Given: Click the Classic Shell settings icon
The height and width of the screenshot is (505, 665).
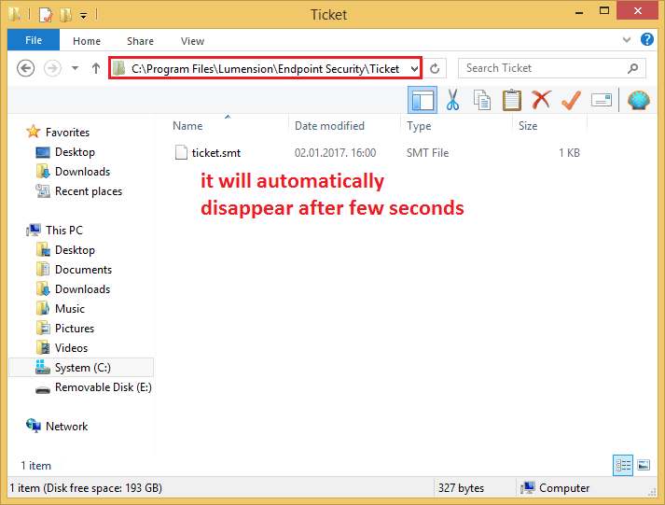Looking at the screenshot, I should pos(638,100).
